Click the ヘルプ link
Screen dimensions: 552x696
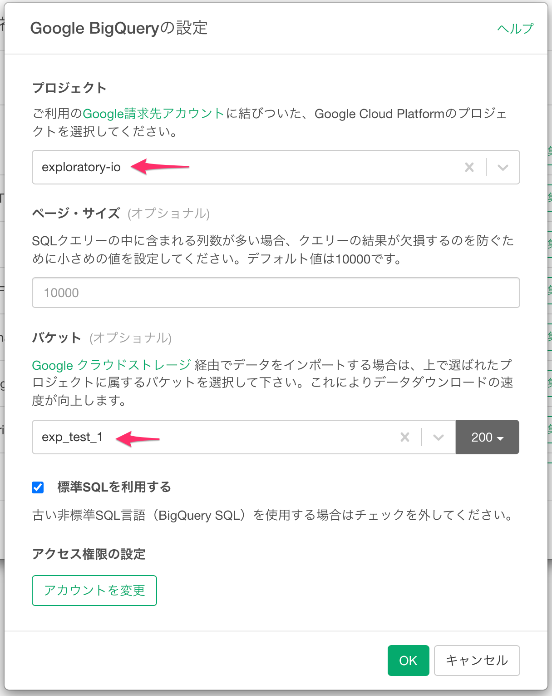point(515,29)
